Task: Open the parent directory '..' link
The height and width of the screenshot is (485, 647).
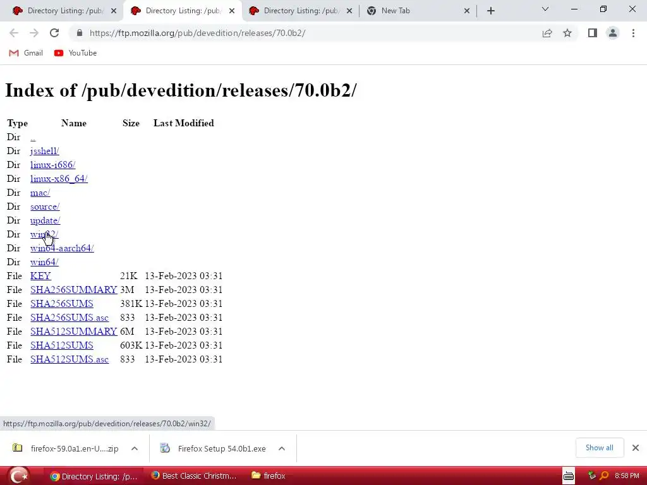Action: click(33, 137)
